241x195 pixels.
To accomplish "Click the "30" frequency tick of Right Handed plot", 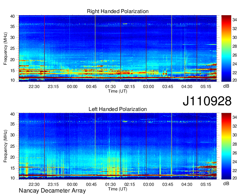I will click(x=12, y=37).
